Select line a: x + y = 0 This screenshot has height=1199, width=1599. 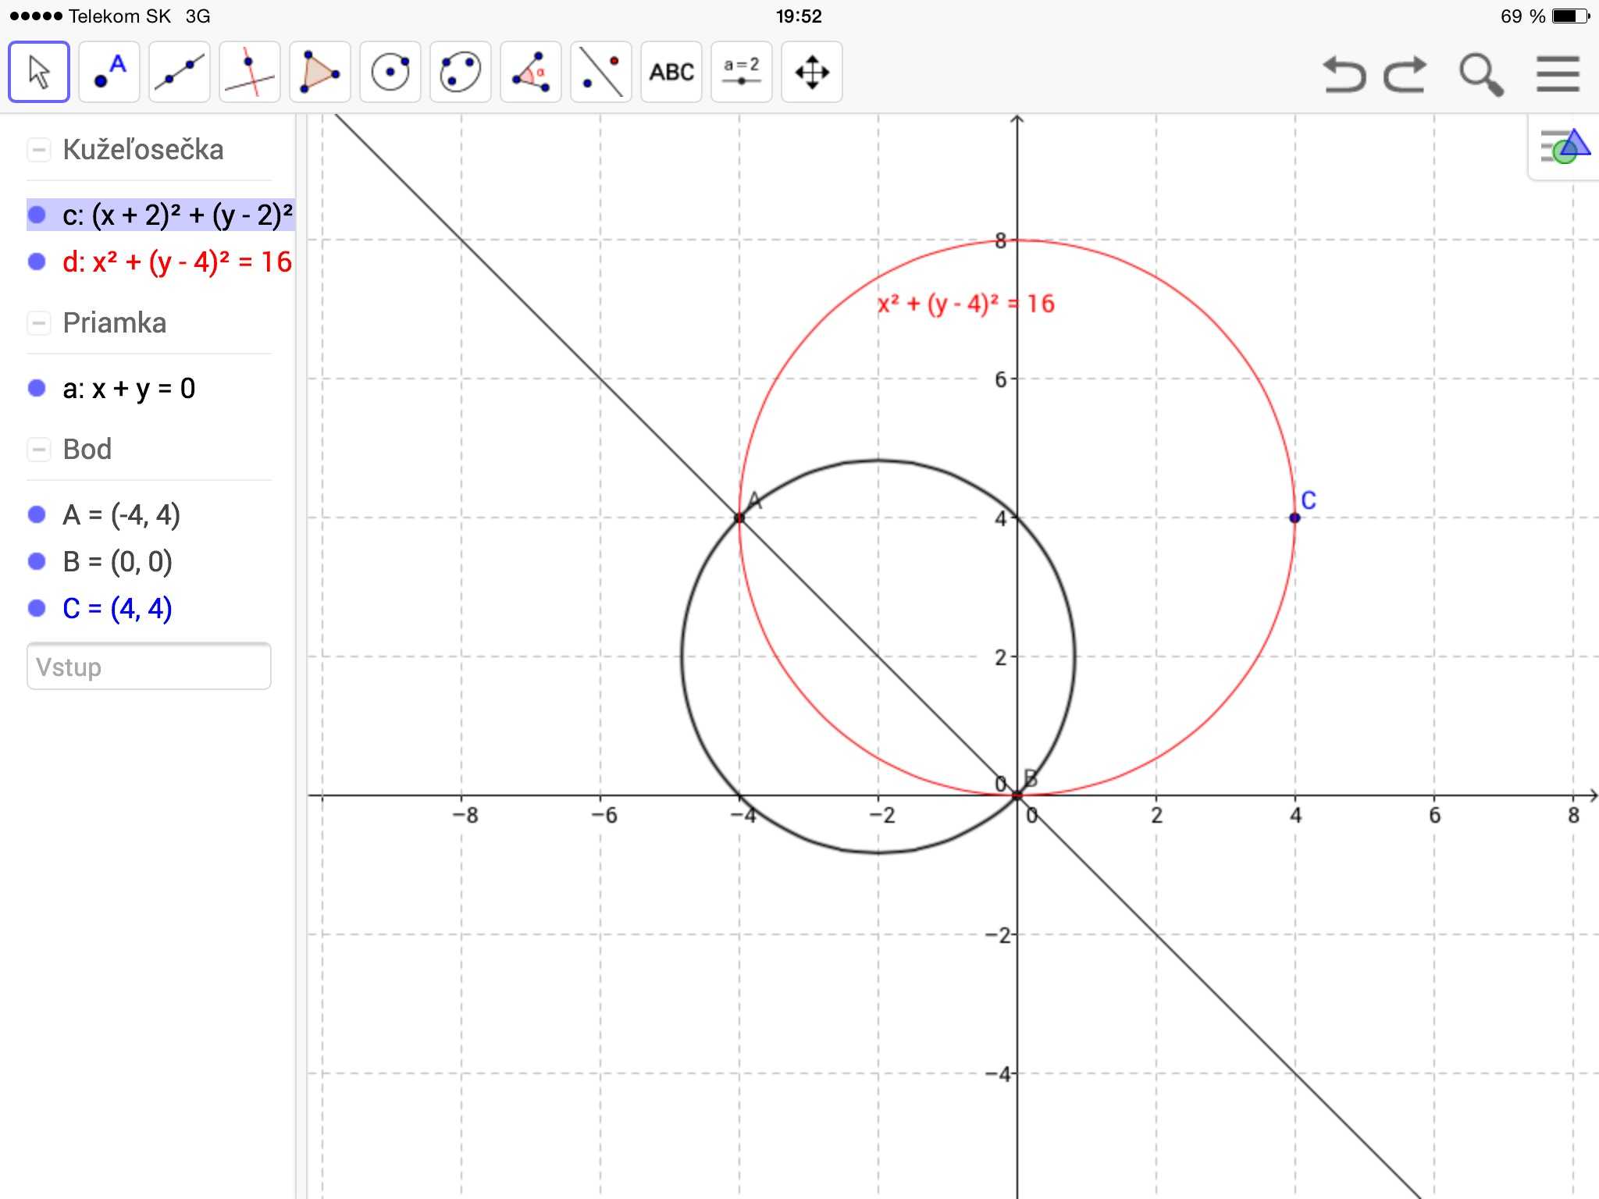tap(129, 388)
